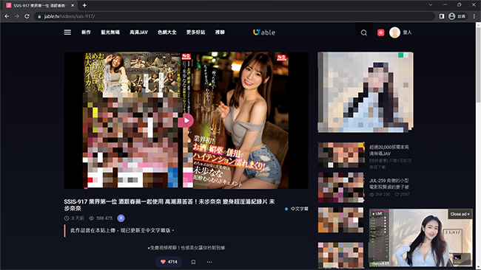Open the browser three-dot menu
Image resolution: width=481 pixels, height=270 pixels.
pos(474,16)
